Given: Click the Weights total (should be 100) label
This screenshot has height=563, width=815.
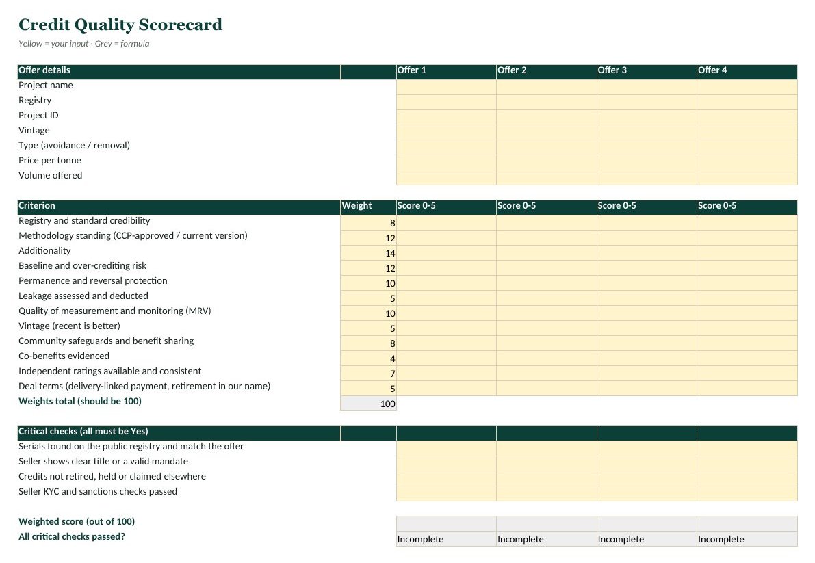Looking at the screenshot, I should coord(80,401).
